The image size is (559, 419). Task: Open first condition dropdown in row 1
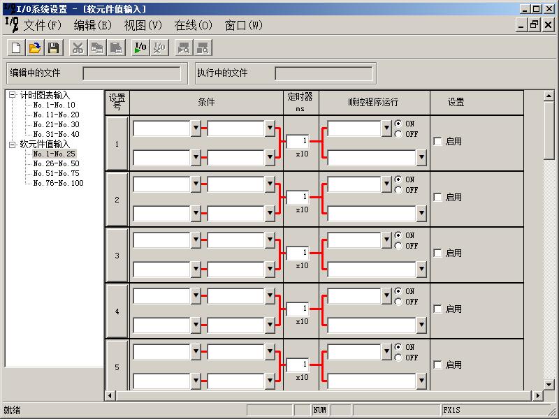point(196,128)
